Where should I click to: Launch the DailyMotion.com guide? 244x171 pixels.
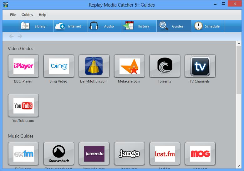pyautogui.click(x=94, y=66)
